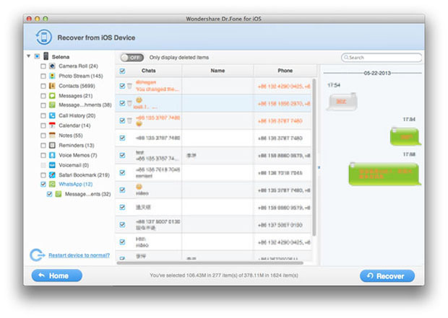This screenshot has height=318, width=448.
Task: Check the Call History (20) checkbox
Action: point(43,115)
